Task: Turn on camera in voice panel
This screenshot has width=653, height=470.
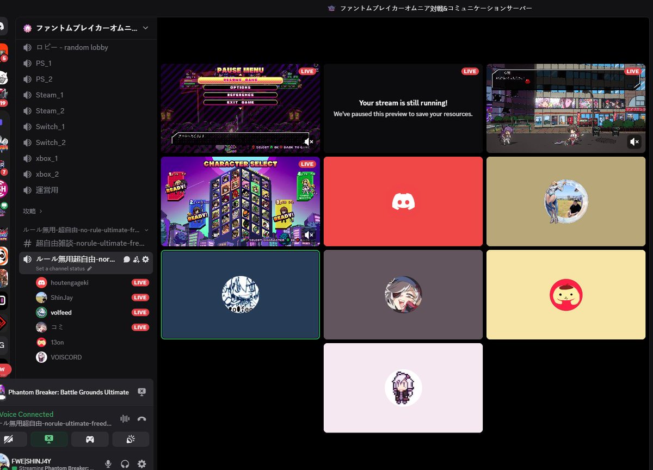Action: click(x=8, y=439)
